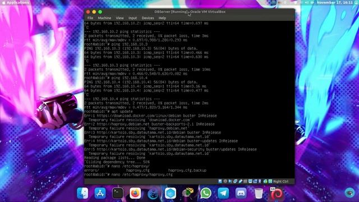Open the blue swirl browser dock icon
Screen dimensions: 359x202
153,194
